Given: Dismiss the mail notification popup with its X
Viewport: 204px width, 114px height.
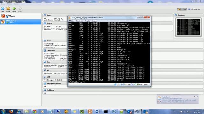Looking at the screenshot, I should (x=197, y=97).
